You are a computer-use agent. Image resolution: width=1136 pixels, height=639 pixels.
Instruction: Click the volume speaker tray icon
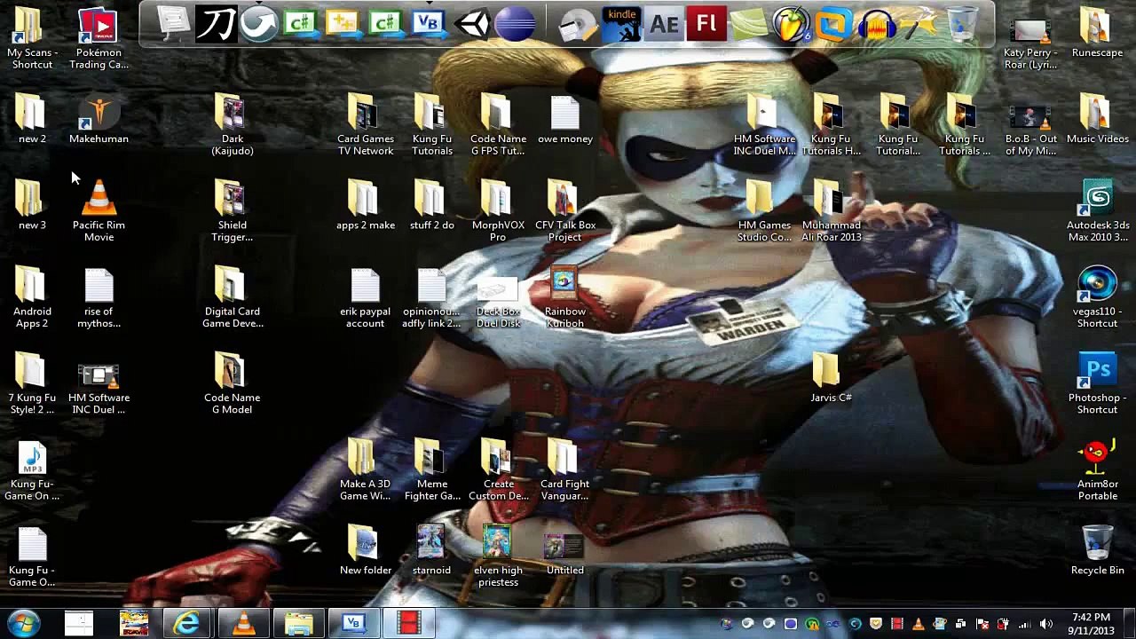1045,624
